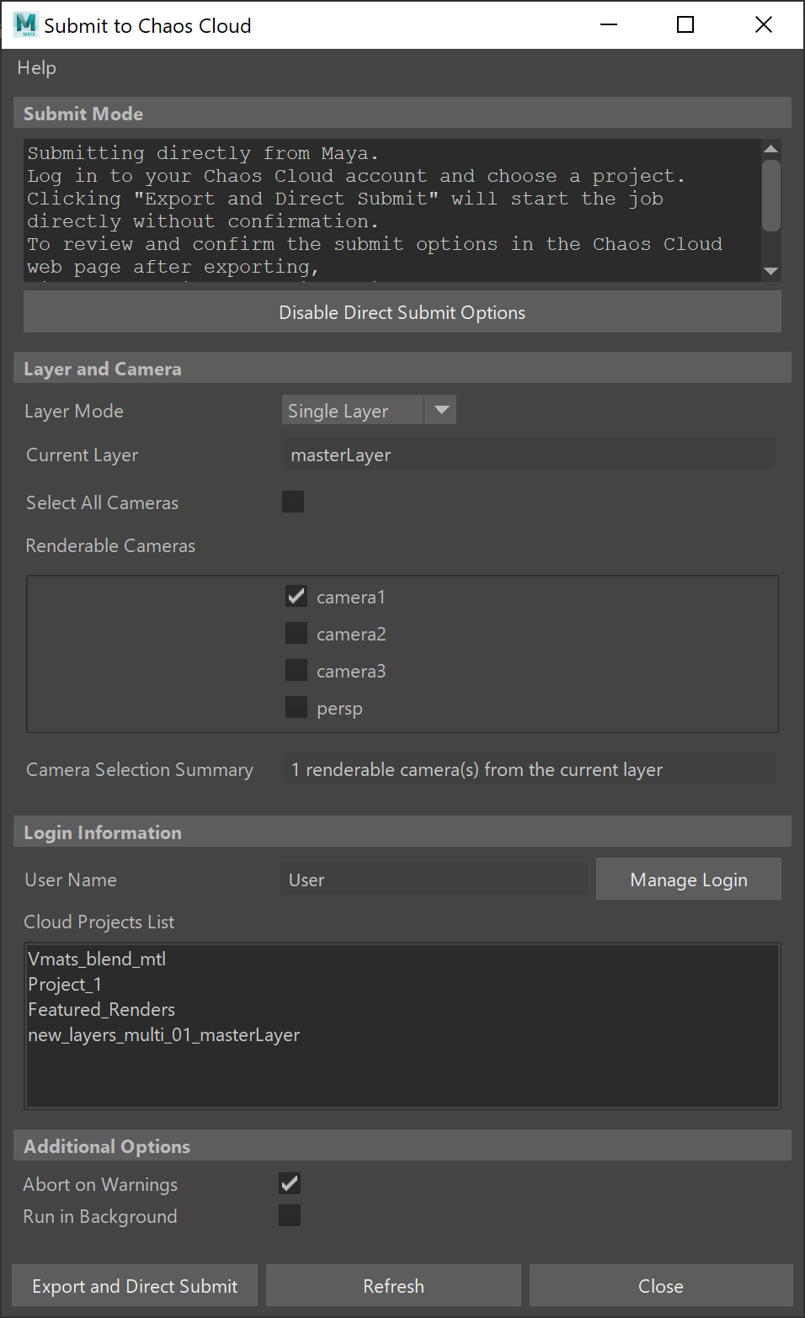
Task: Click Export and Direct Submit button
Action: 135,1286
